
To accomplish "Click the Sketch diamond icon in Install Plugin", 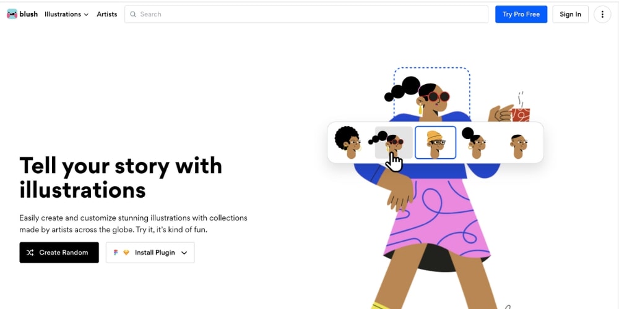I will click(126, 253).
